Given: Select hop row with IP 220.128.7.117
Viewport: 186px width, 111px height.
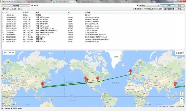Looking at the screenshot, I should [x=56, y=26].
